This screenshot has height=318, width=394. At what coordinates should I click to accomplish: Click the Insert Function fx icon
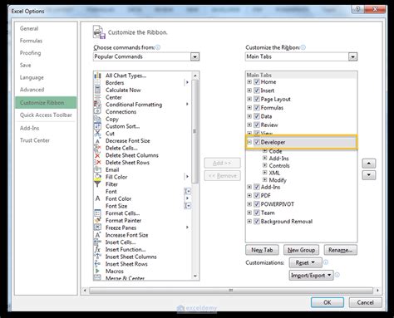pyautogui.click(x=97, y=249)
